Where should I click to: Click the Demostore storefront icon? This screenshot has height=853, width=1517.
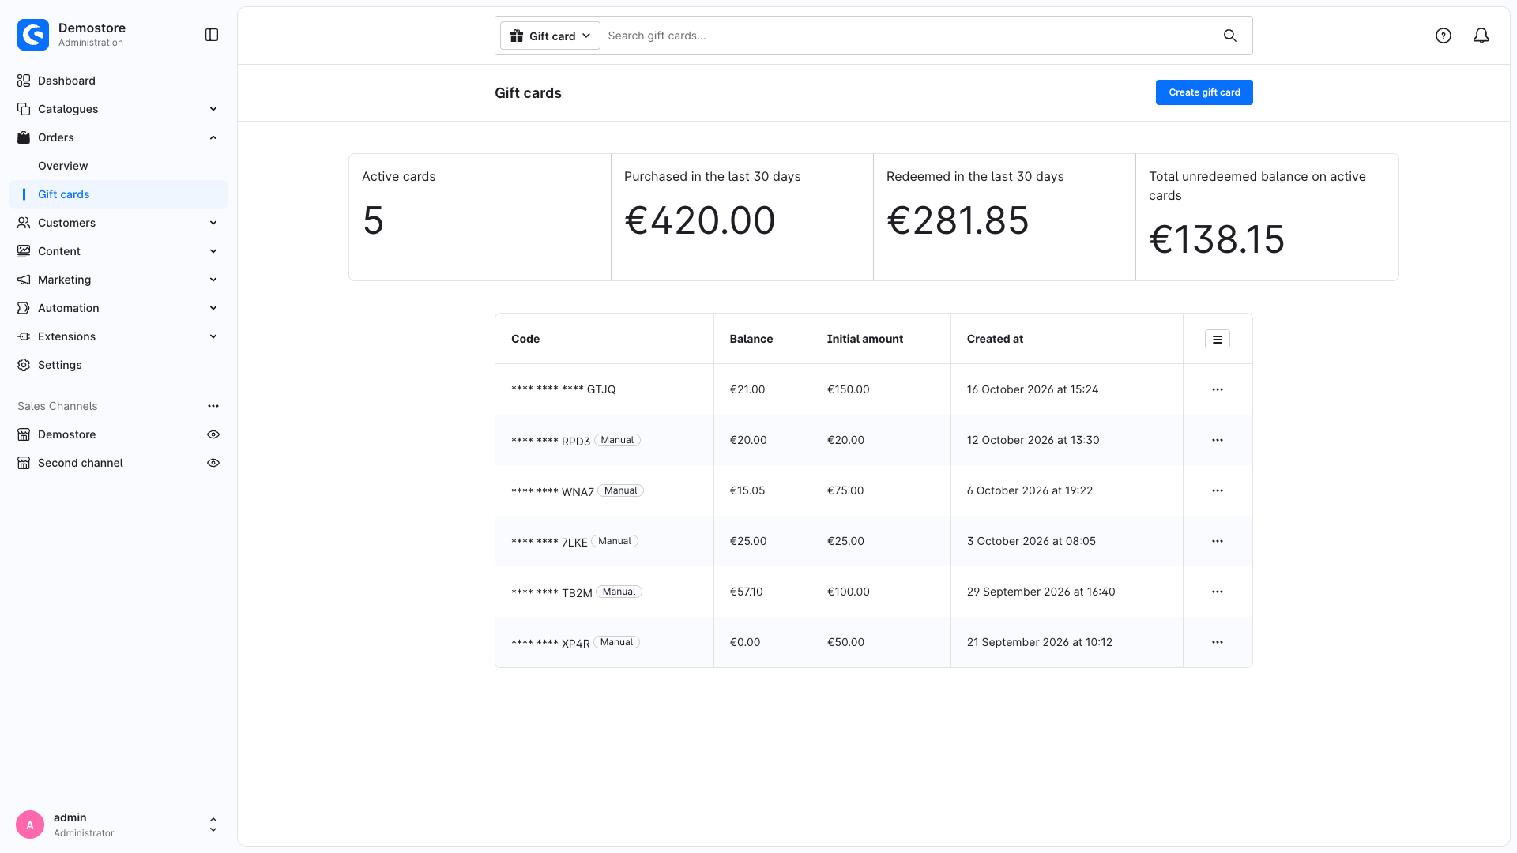pos(24,434)
